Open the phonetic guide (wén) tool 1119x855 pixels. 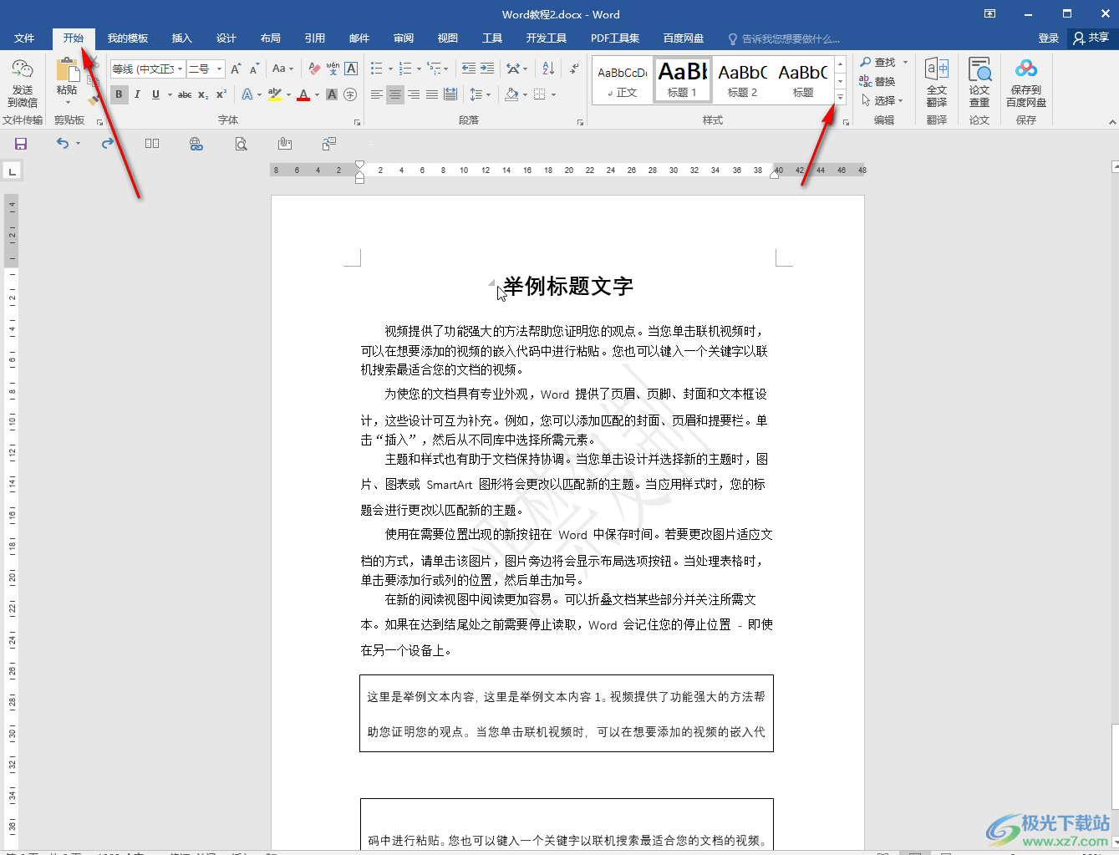point(333,69)
